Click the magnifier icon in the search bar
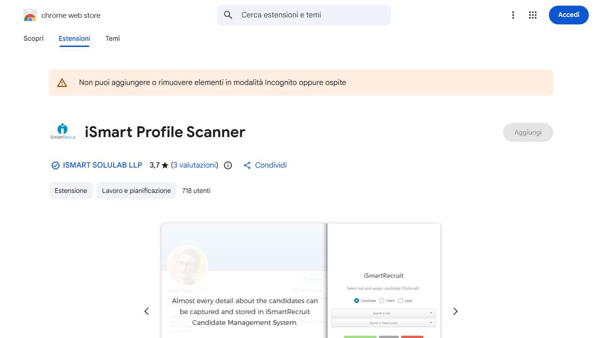This screenshot has height=338, width=602. point(228,15)
